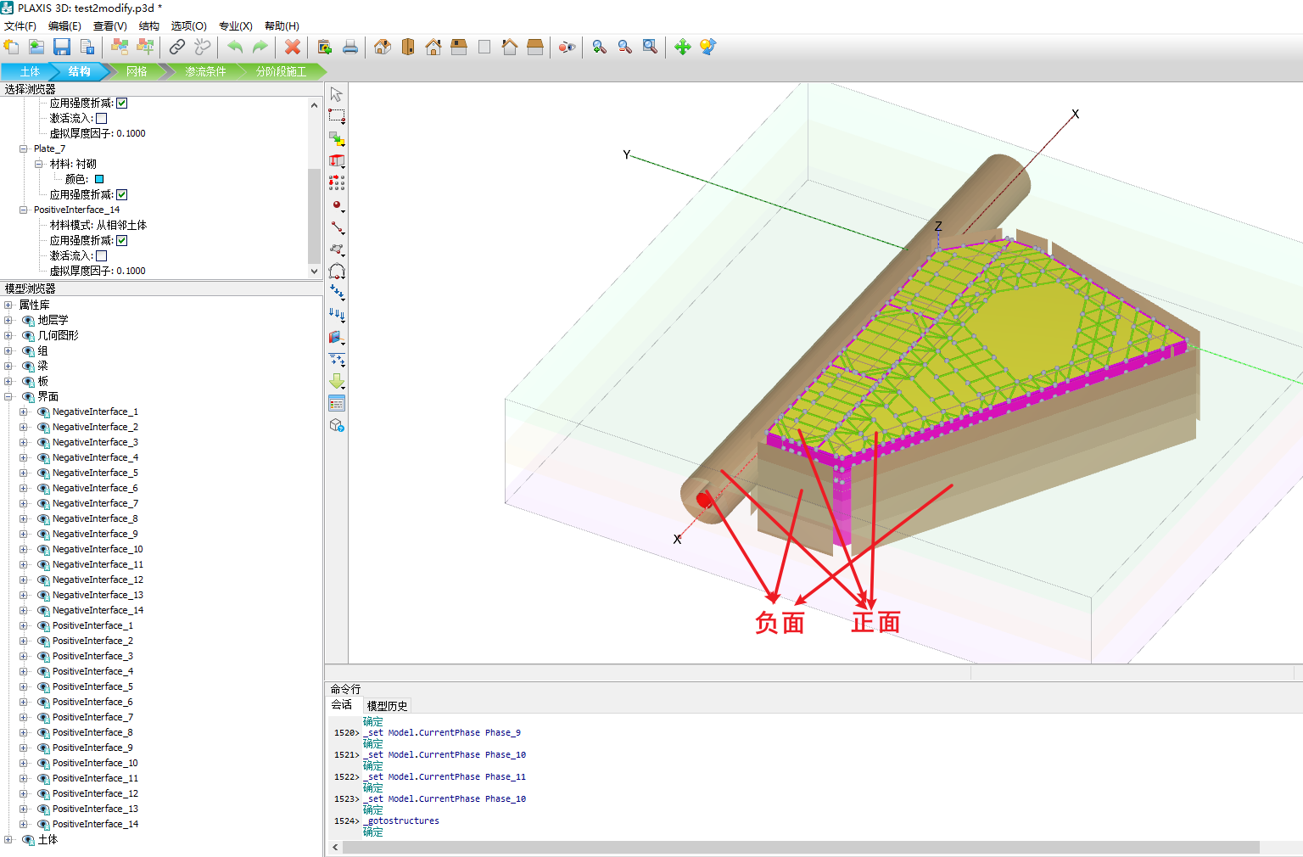Expand the 地层学 node in model browser

pos(7,320)
